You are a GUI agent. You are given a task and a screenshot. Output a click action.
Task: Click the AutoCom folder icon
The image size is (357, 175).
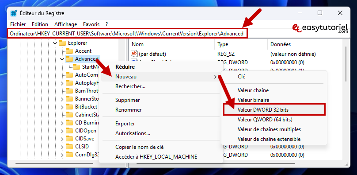[69, 75]
